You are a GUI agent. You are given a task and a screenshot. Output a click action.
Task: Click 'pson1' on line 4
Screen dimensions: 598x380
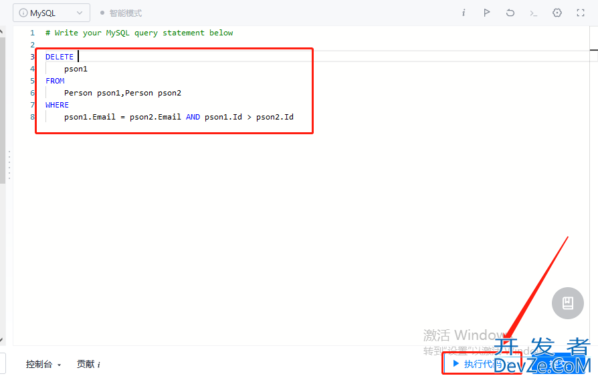[76, 69]
